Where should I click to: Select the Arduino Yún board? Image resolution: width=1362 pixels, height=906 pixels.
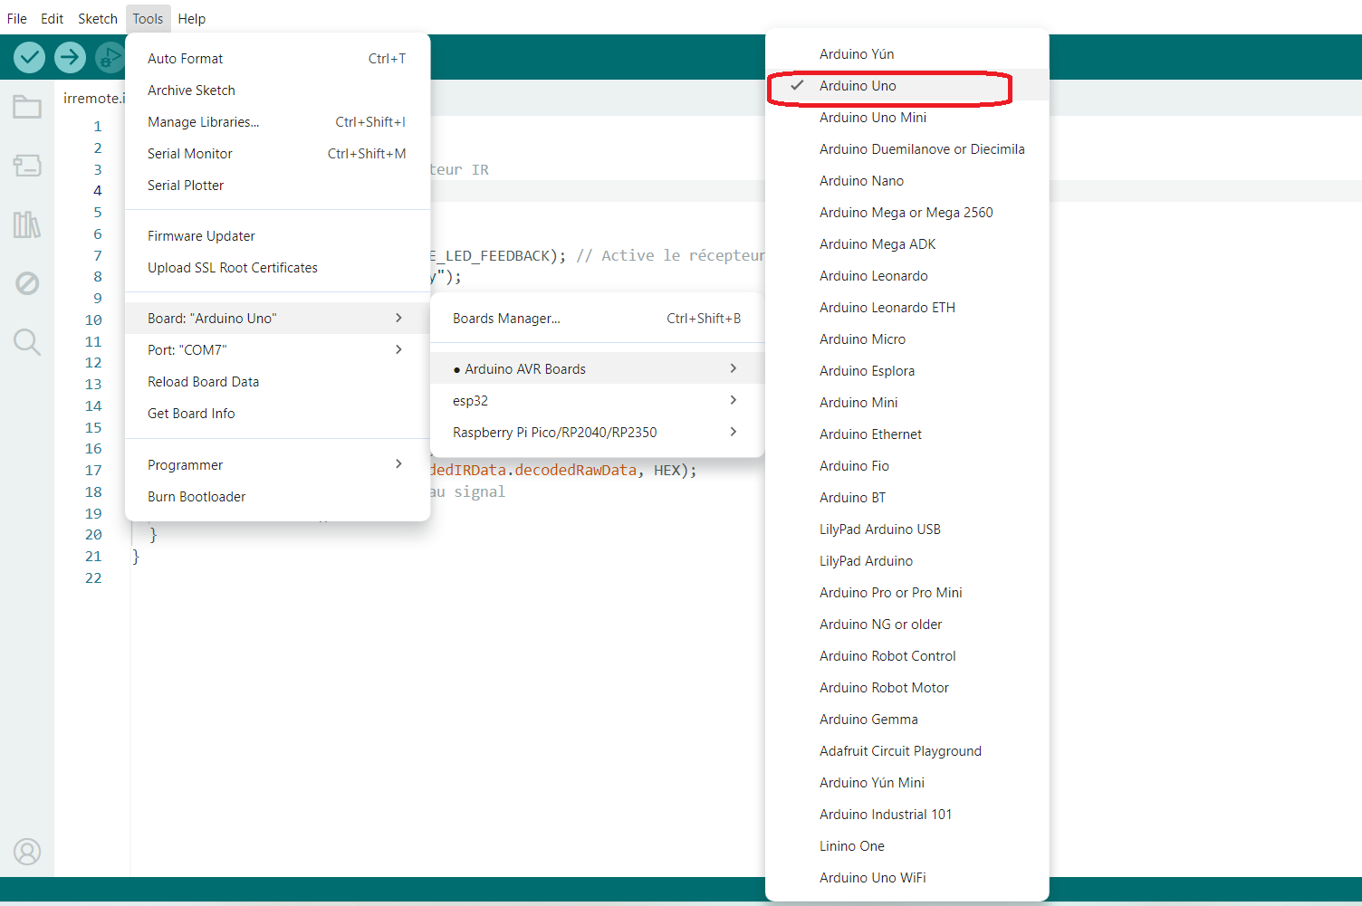click(x=907, y=54)
